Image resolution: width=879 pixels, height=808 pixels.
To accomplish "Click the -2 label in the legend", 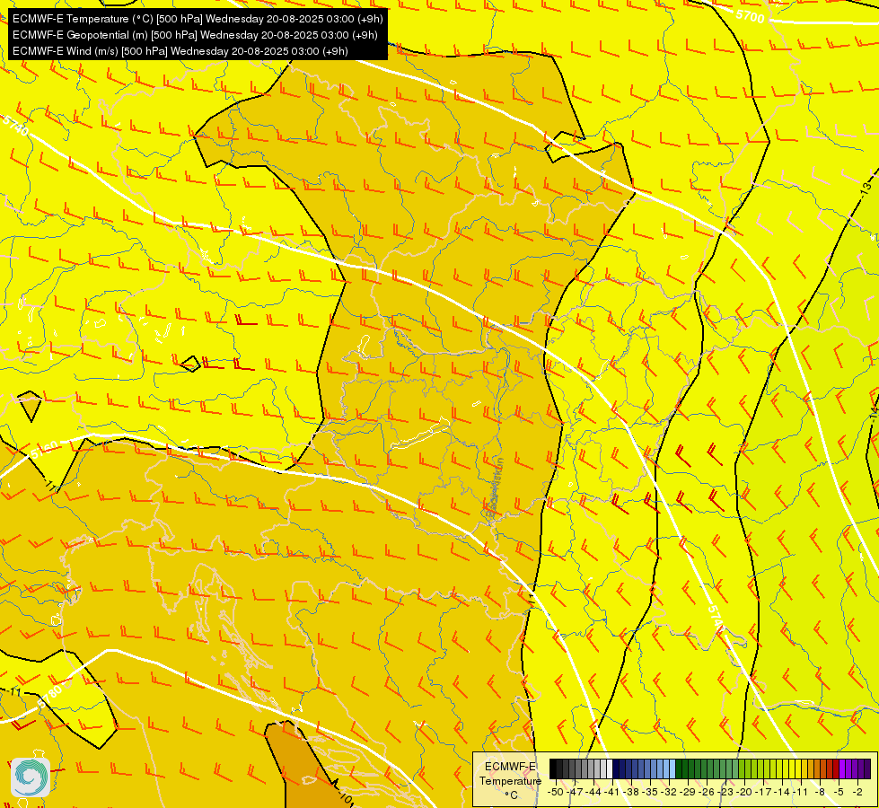I will pos(857,792).
